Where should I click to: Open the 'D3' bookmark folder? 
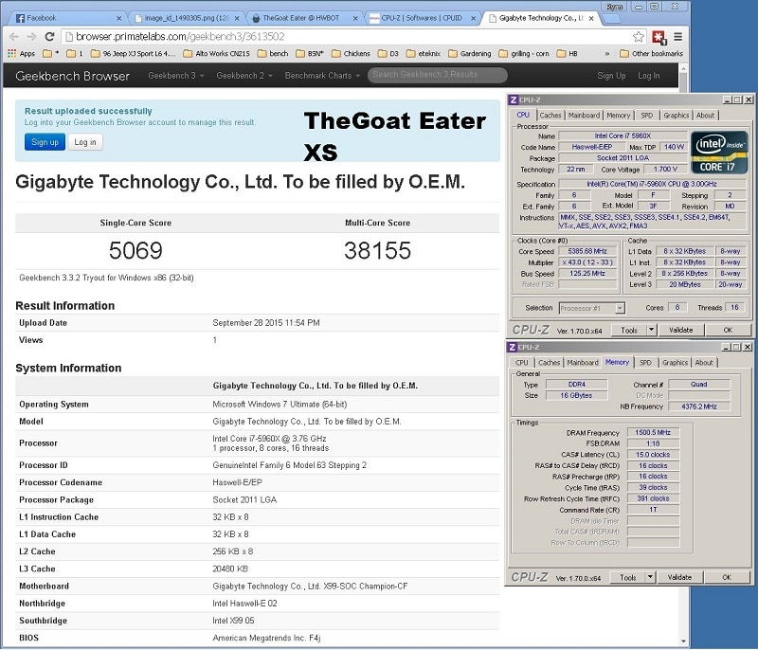(388, 54)
